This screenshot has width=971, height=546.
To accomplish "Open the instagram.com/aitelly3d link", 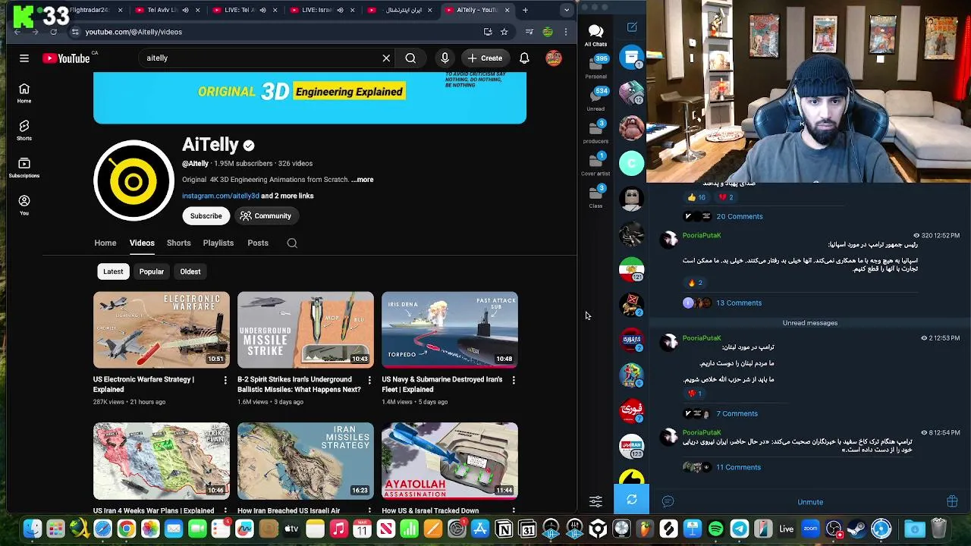I will pos(220,196).
